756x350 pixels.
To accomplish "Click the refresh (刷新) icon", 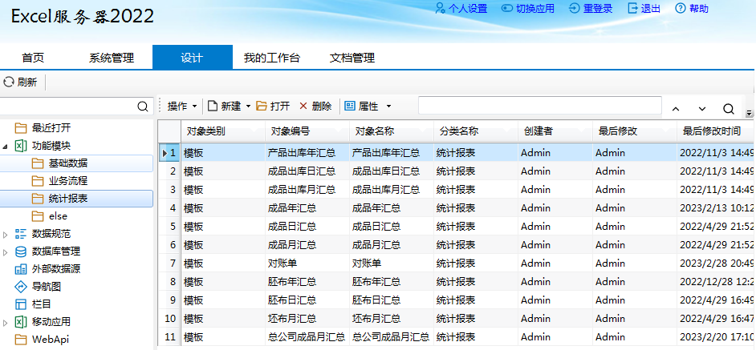I will click(x=9, y=82).
